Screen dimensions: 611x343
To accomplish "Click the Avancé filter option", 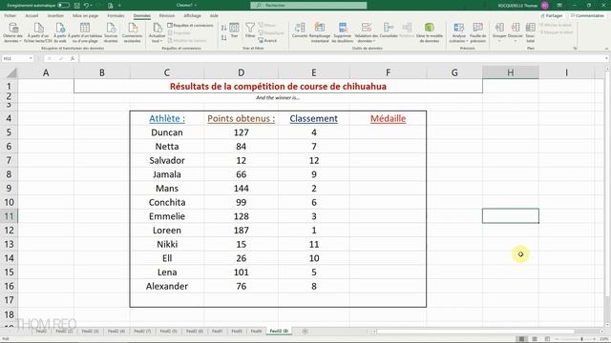I will point(267,40).
